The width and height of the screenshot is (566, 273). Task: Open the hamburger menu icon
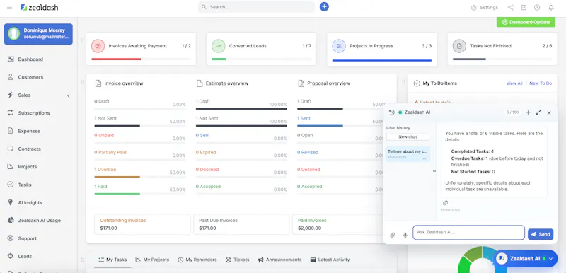(9, 7)
